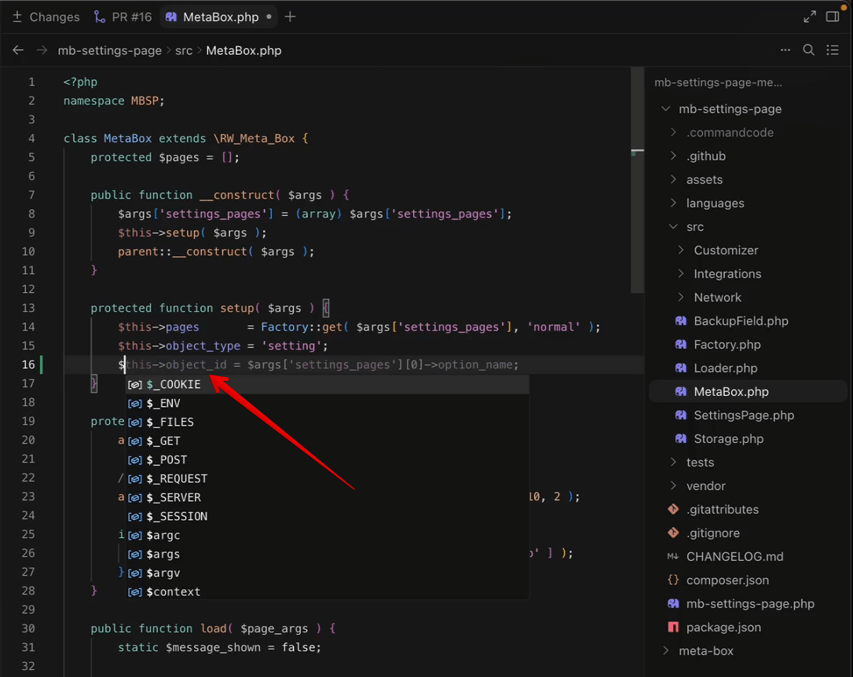Collapse the mb-settings-page folder chevron
Image resolution: width=853 pixels, height=677 pixels.
click(665, 108)
